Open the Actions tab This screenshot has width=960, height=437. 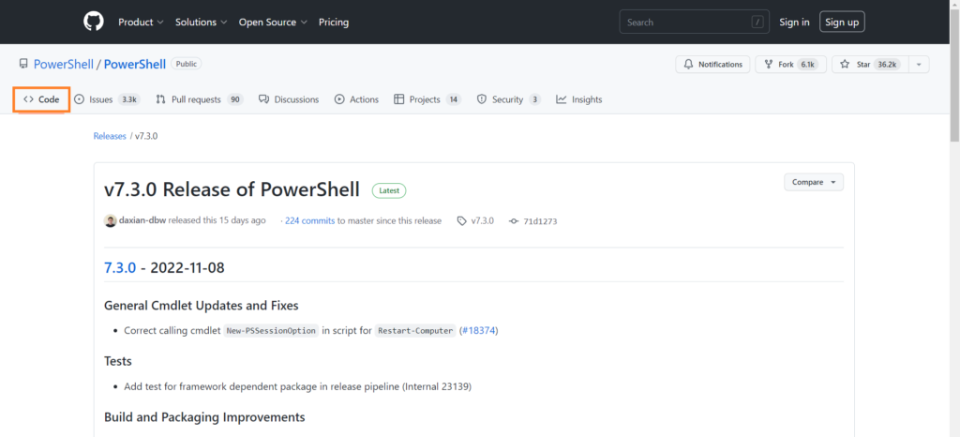pos(357,99)
